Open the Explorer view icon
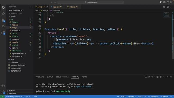The width and height of the screenshot is (174, 98). tap(3, 8)
